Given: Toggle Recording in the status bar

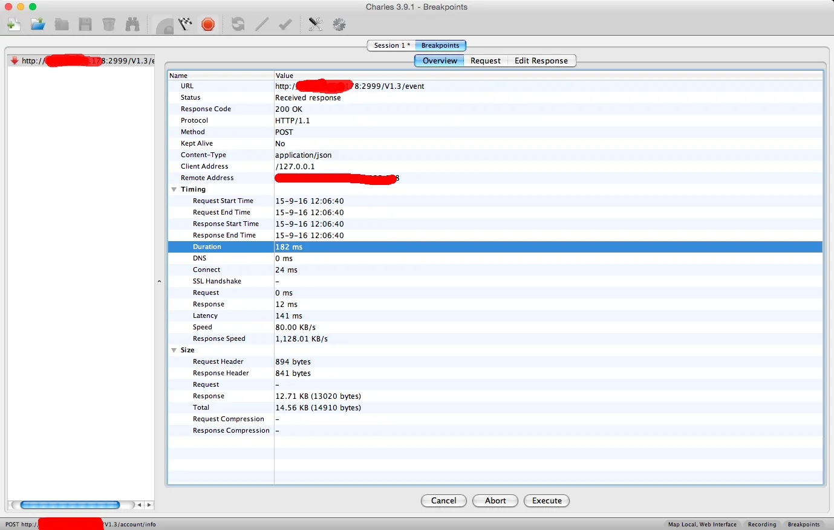Looking at the screenshot, I should (761, 525).
